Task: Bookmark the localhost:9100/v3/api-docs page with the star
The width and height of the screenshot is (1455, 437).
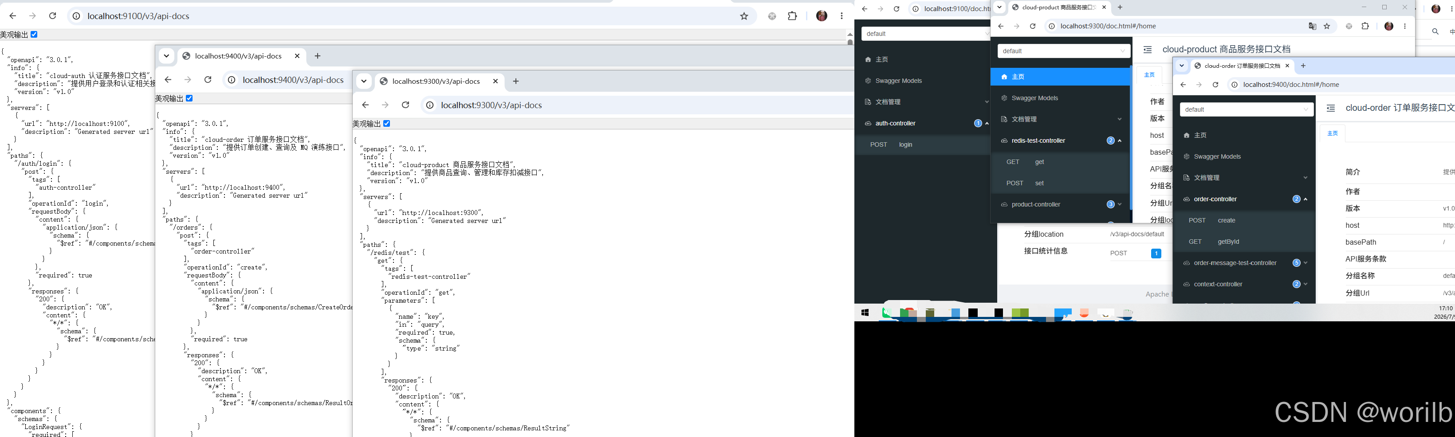Action: tap(744, 16)
